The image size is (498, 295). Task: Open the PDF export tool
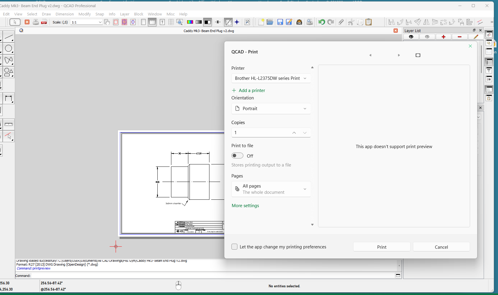coord(44,22)
